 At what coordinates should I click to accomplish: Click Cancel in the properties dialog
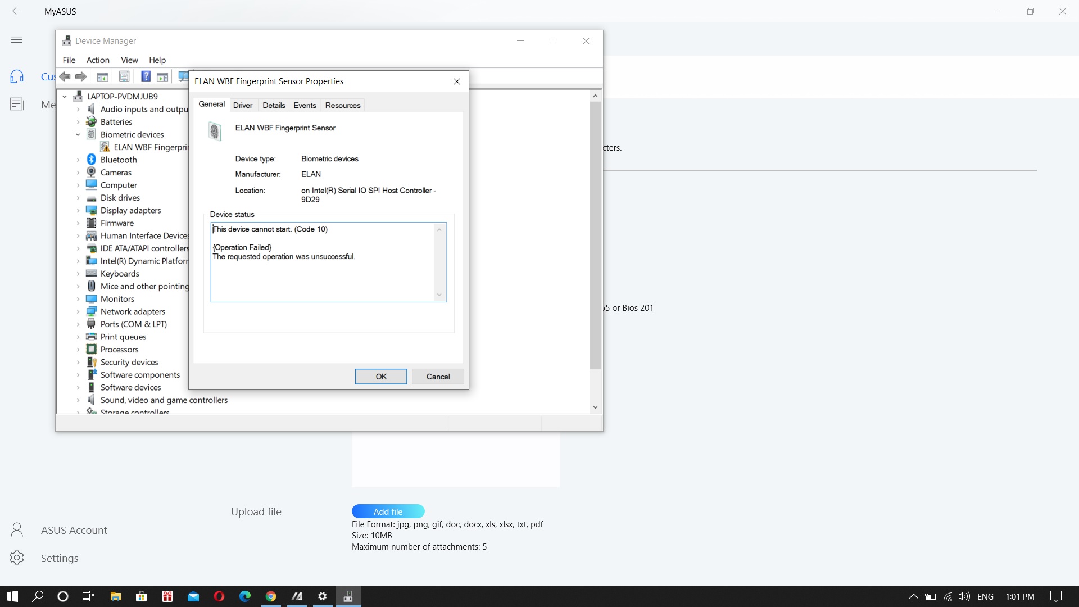point(437,376)
